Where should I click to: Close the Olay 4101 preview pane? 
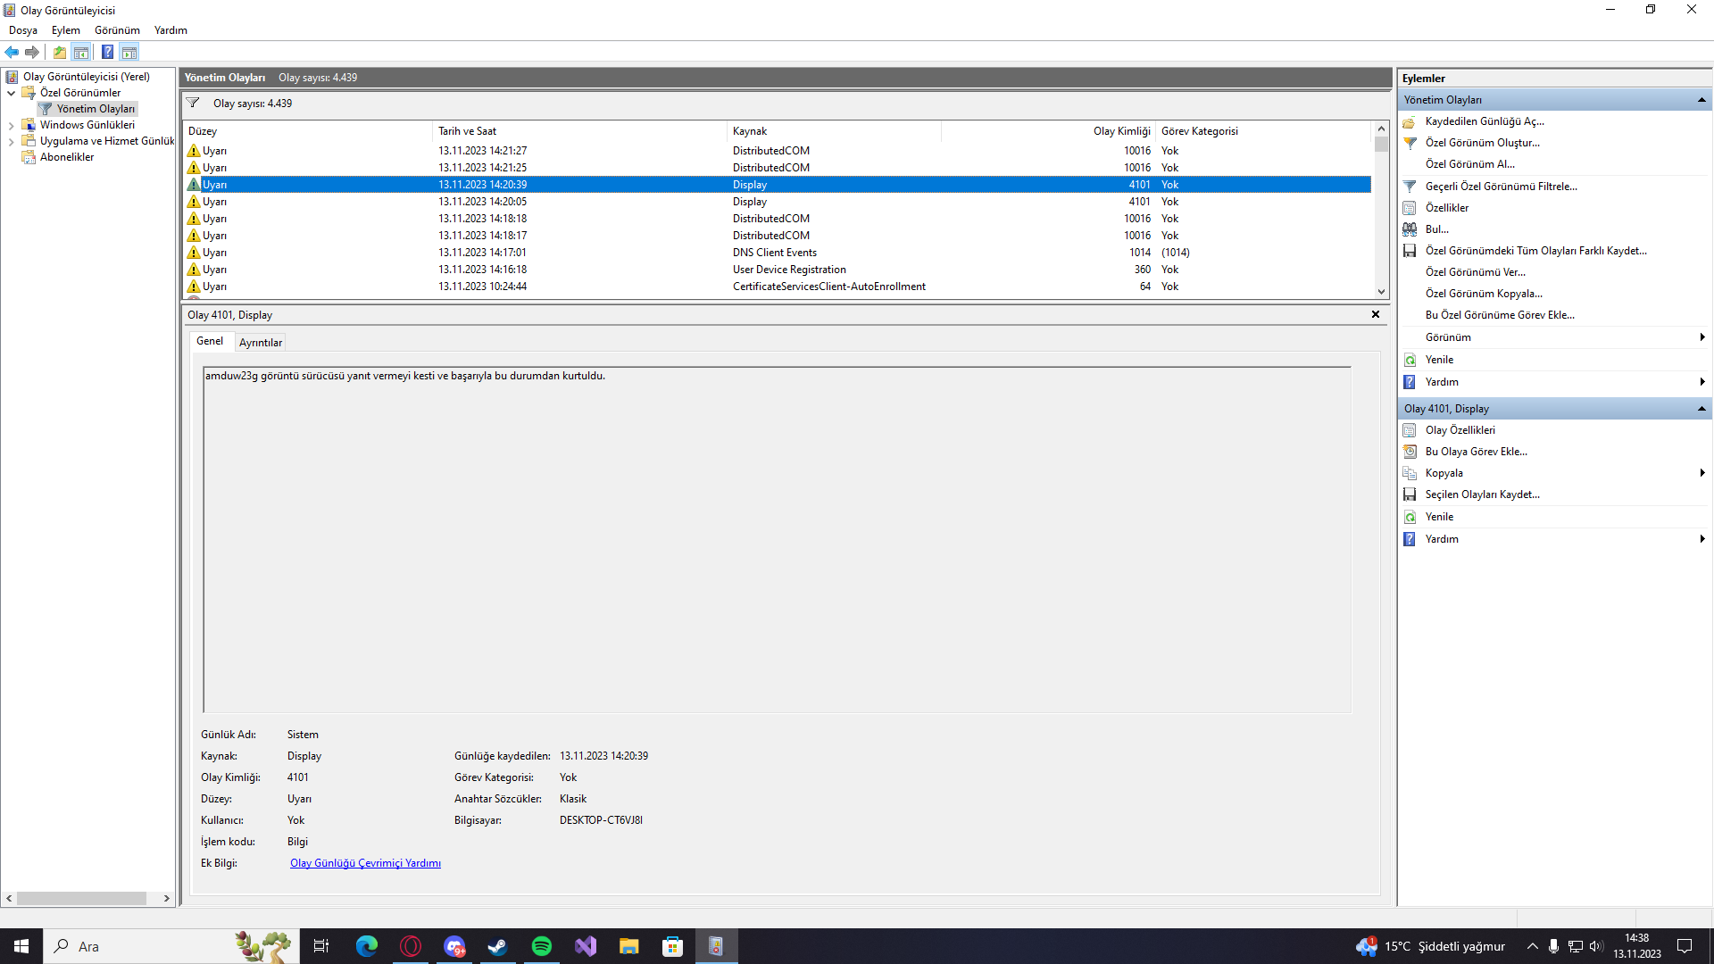tap(1375, 314)
